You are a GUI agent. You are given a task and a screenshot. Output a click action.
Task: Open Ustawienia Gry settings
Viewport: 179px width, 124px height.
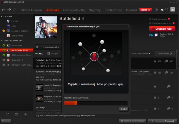point(51,47)
